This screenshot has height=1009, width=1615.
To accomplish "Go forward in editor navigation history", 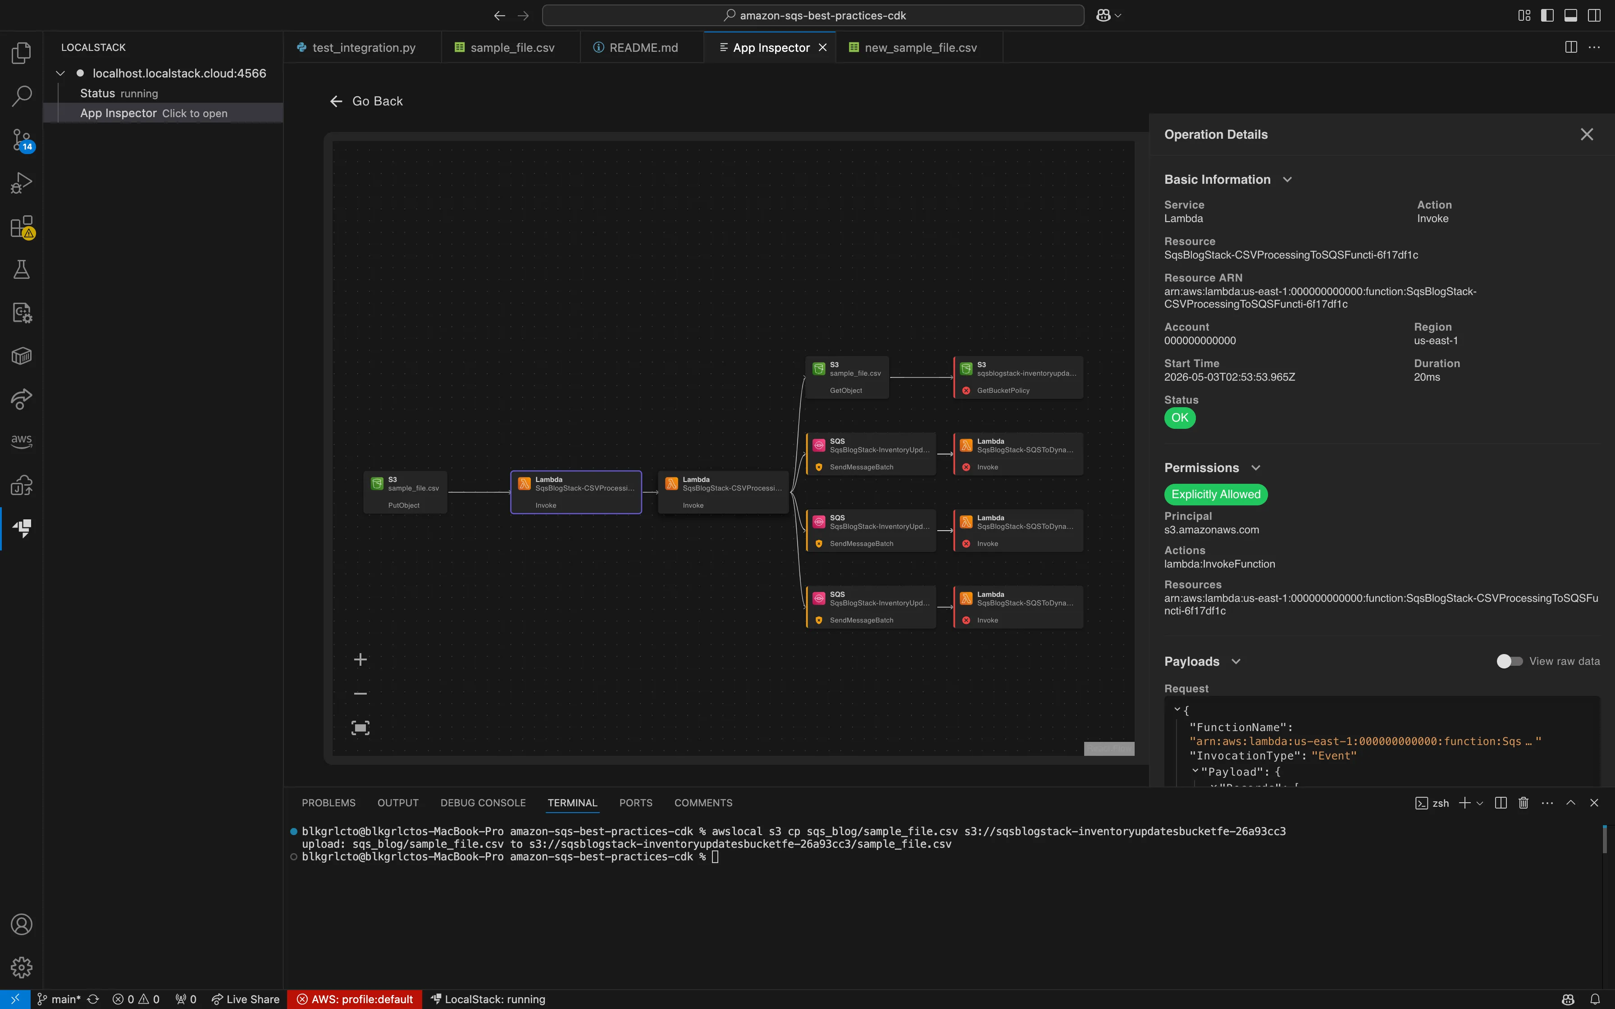I will click(x=523, y=15).
